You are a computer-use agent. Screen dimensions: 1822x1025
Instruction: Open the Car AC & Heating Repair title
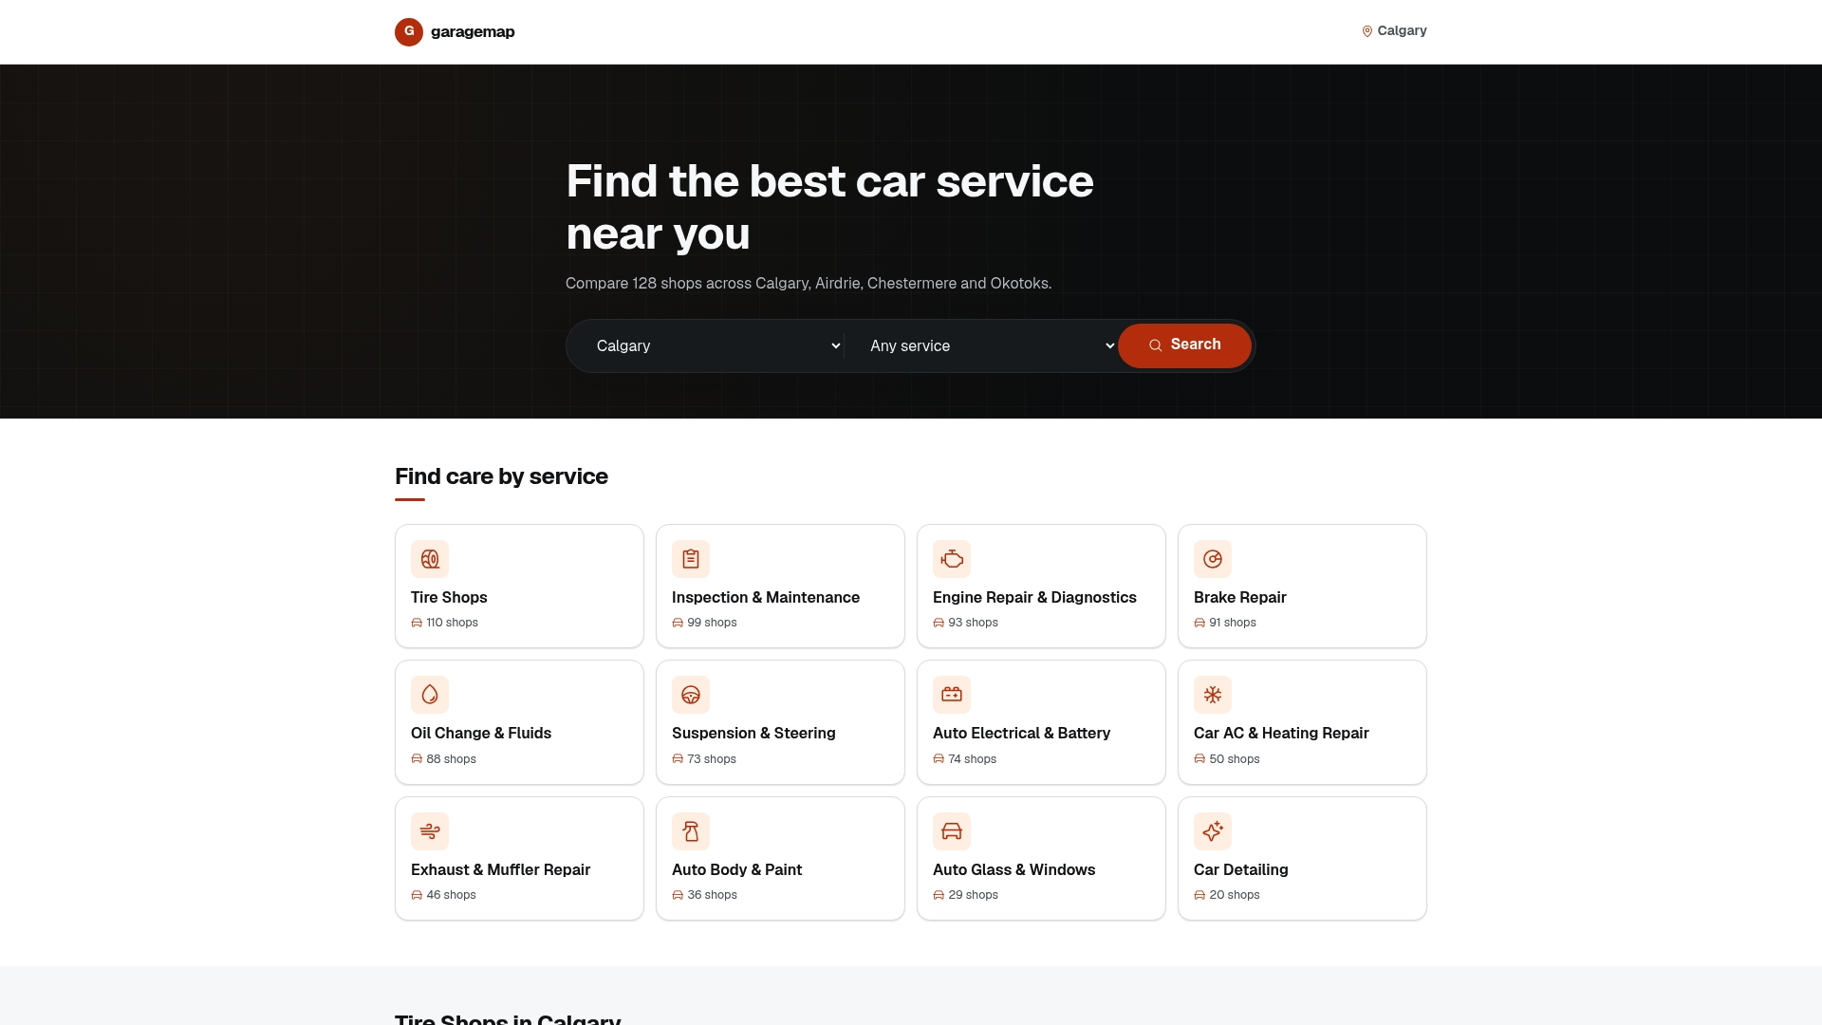coord(1281,733)
